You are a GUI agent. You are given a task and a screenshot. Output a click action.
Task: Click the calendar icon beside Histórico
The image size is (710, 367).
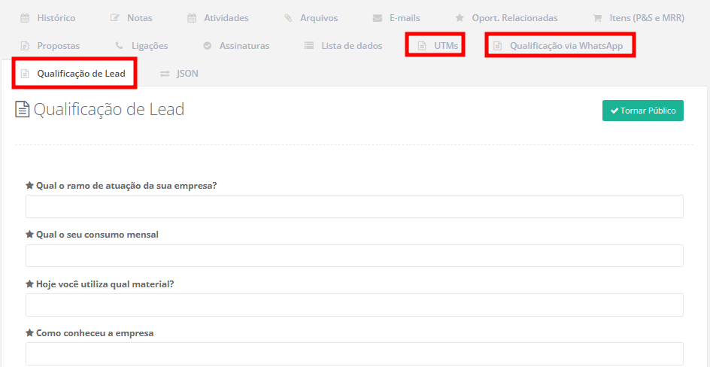[x=25, y=18]
